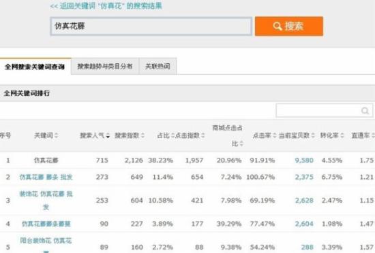Sort by 商城点击占比 column arrows
Screen dimensions: 375x253
(x=241, y=144)
